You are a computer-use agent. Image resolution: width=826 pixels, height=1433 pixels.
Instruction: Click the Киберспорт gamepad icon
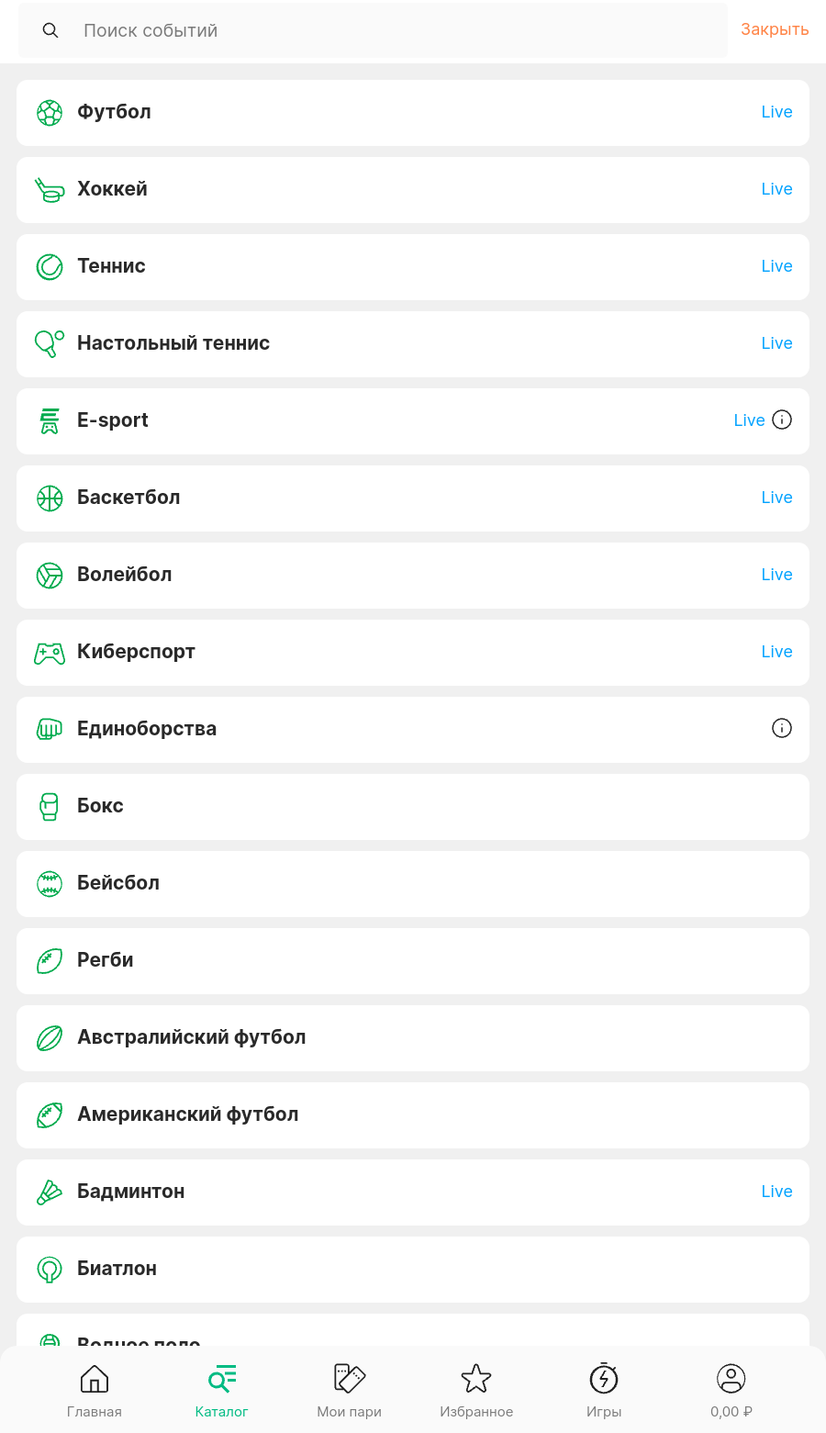click(x=50, y=653)
